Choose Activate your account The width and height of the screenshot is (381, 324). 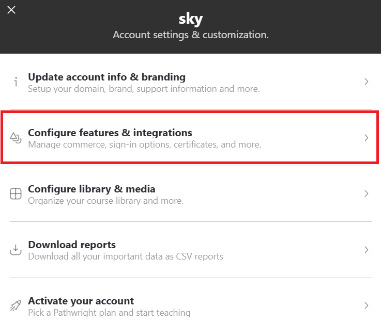point(81,301)
